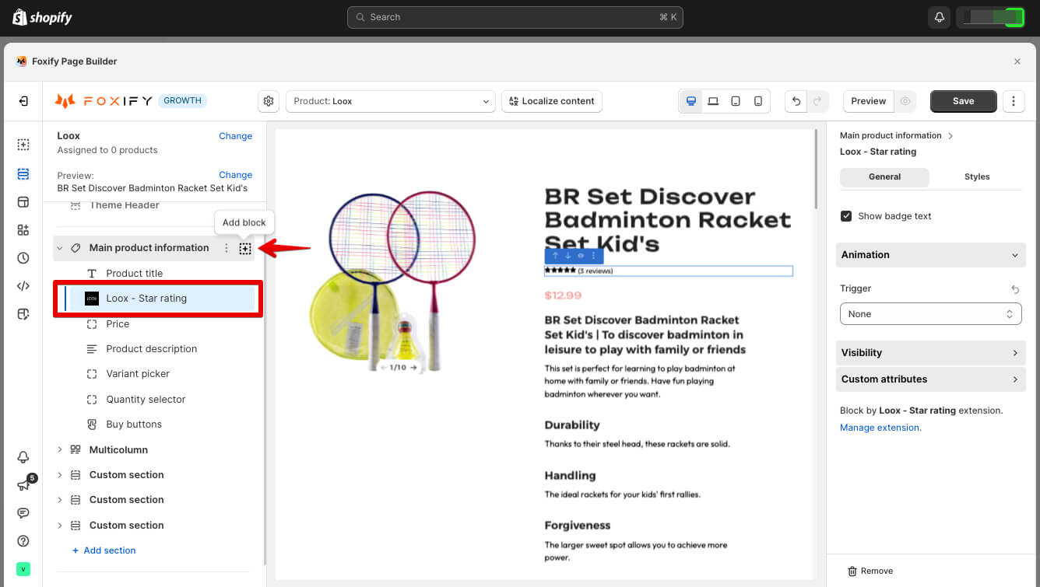
Task: Select the mobile device preview icon
Action: 758,101
